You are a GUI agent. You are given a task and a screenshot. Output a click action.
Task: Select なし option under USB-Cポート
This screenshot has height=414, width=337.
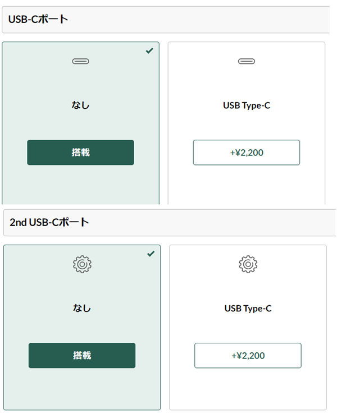[x=81, y=123]
